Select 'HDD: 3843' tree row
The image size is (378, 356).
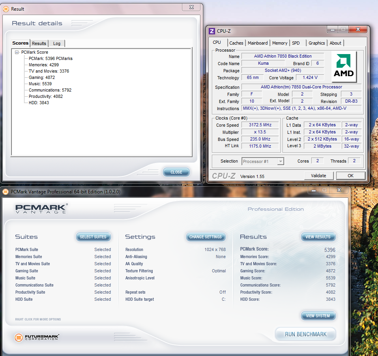(x=39, y=103)
